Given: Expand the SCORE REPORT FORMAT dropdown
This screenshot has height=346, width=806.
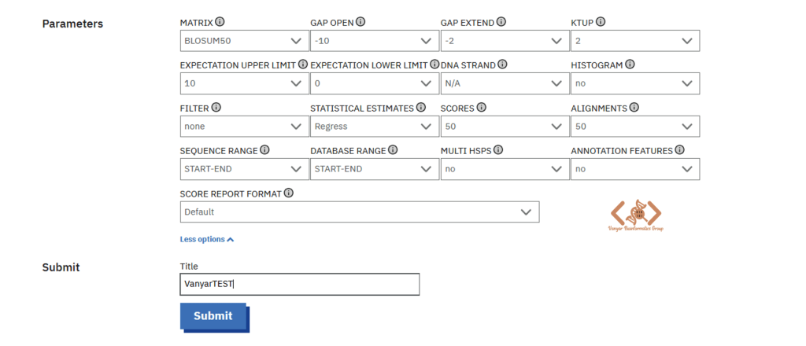Looking at the screenshot, I should click(360, 212).
